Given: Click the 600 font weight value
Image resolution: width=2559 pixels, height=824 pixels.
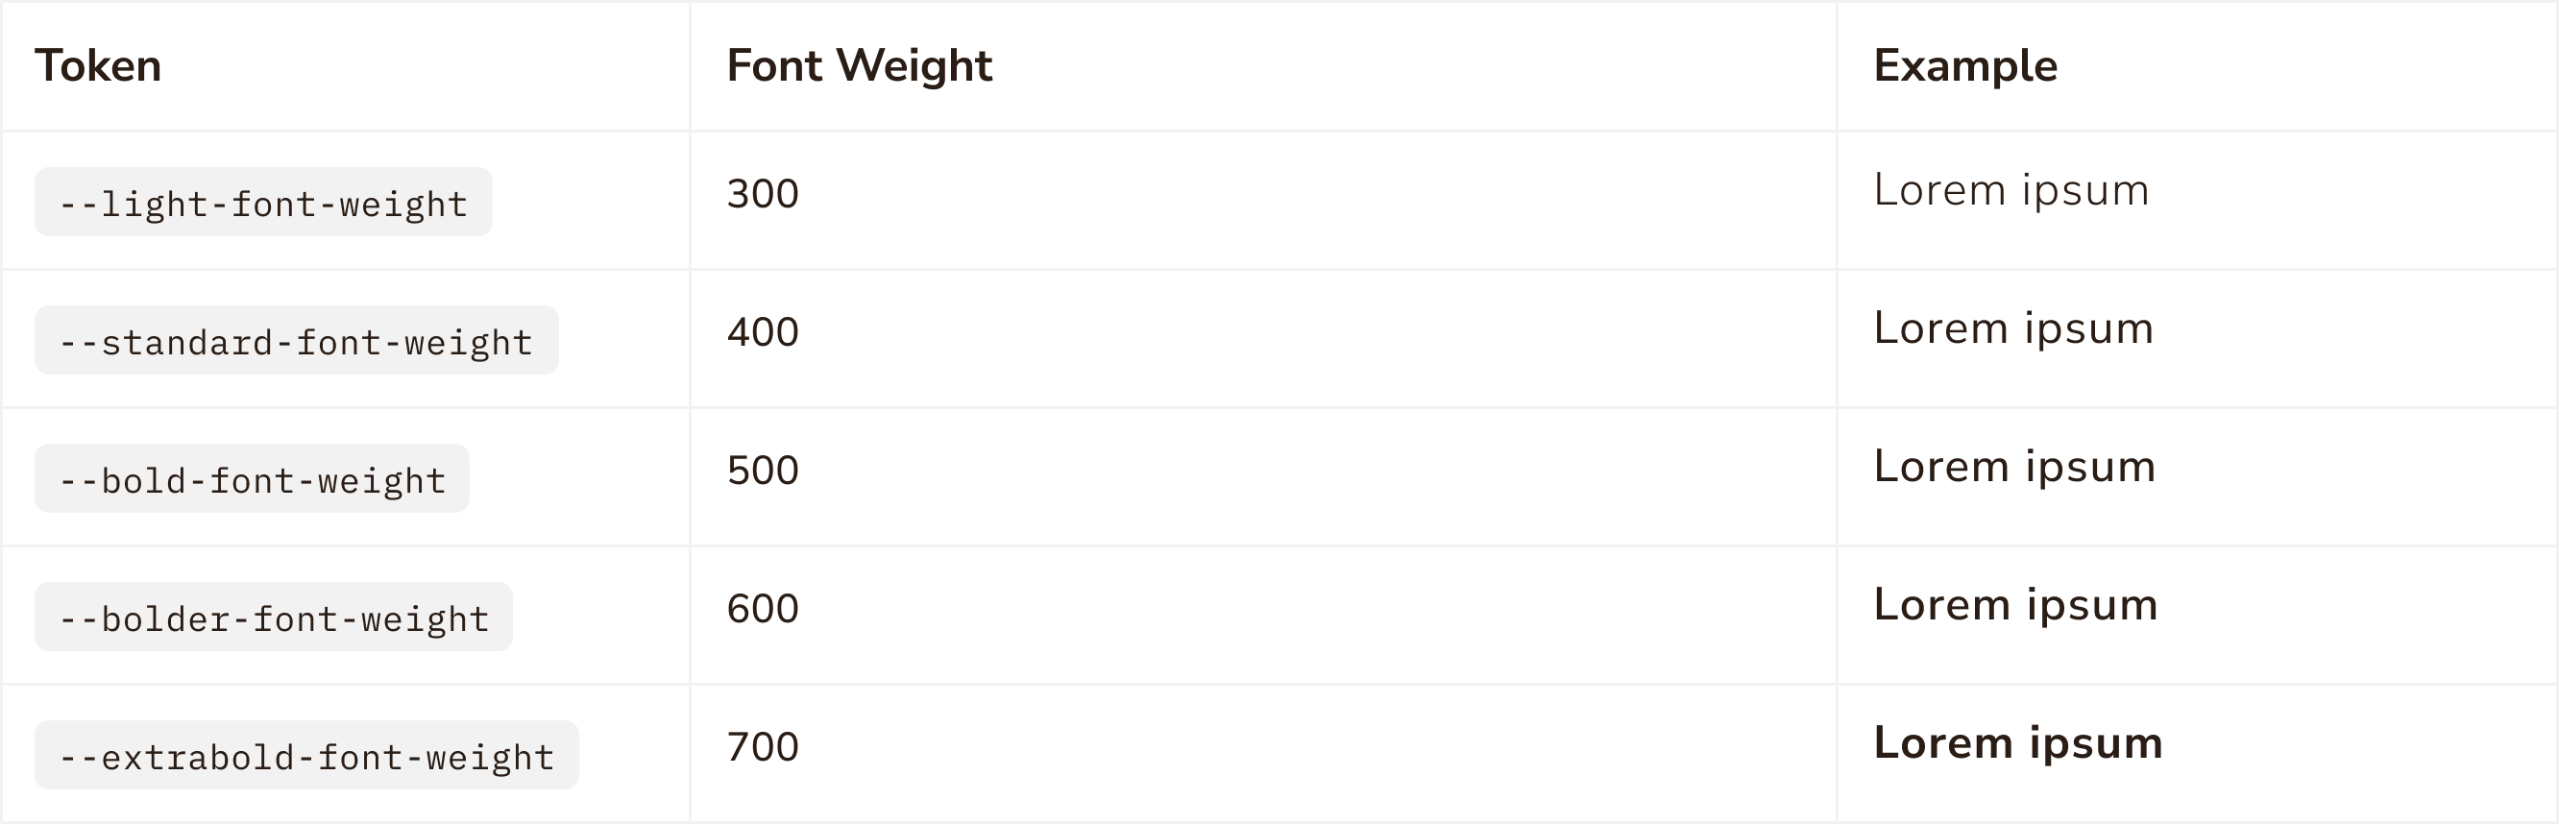Looking at the screenshot, I should pyautogui.click(x=763, y=609).
